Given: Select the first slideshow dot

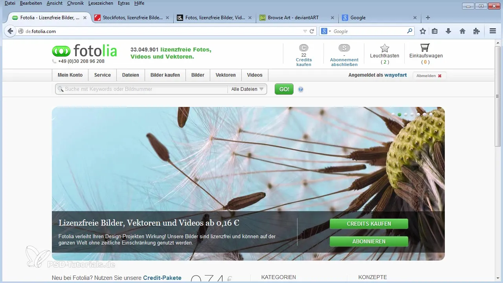Looking at the screenshot, I should (393, 114).
